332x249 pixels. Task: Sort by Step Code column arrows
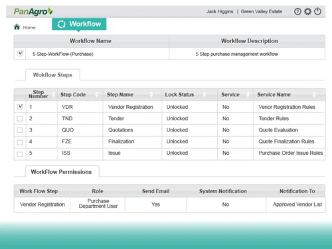coord(96,94)
